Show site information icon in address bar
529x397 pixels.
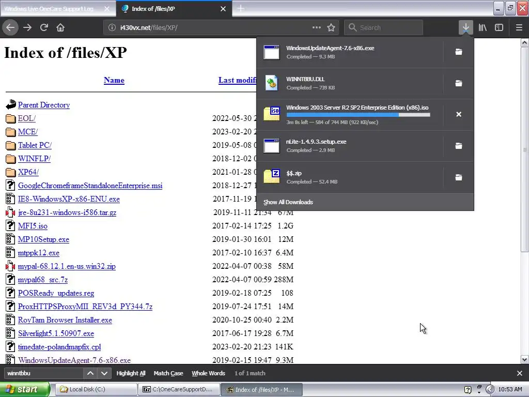point(112,27)
